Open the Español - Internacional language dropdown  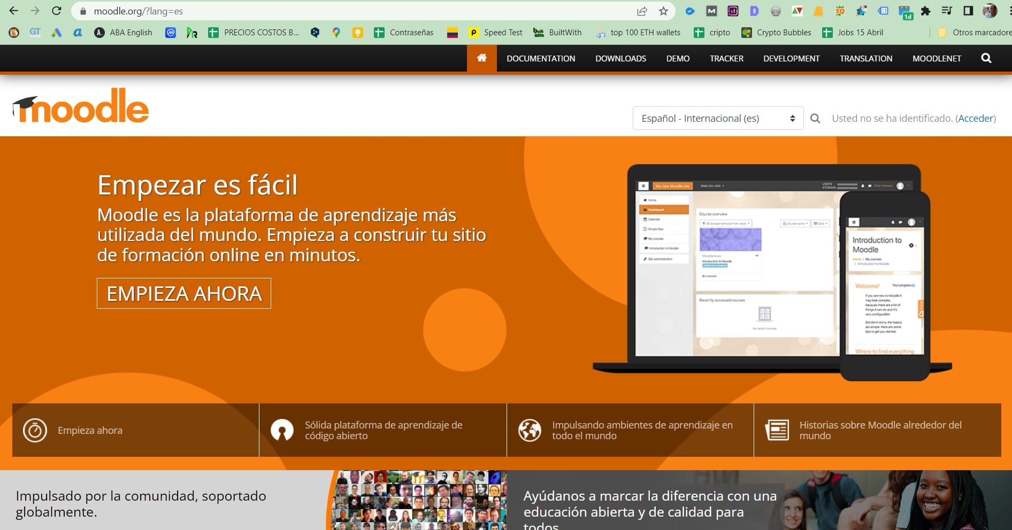point(718,118)
